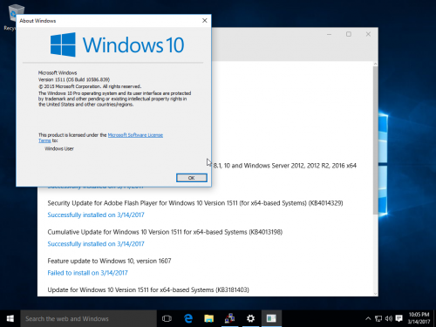Show hidden system tray icons
Image resolution: width=436 pixels, height=327 pixels.
(368, 318)
